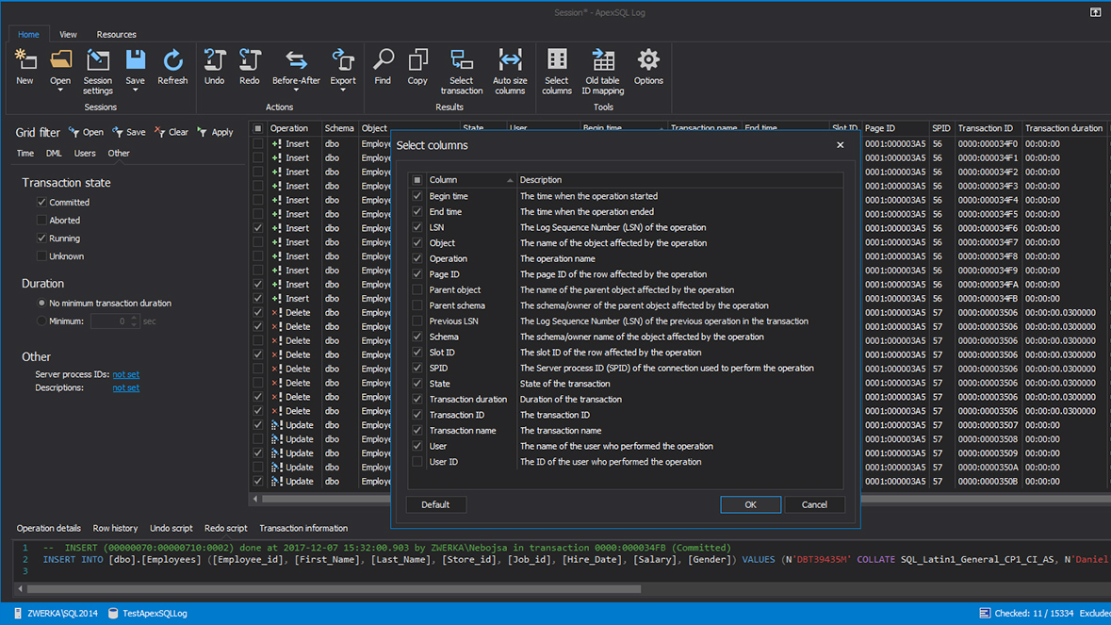Open the Undo script tab
This screenshot has height=625, width=1111.
tap(171, 529)
